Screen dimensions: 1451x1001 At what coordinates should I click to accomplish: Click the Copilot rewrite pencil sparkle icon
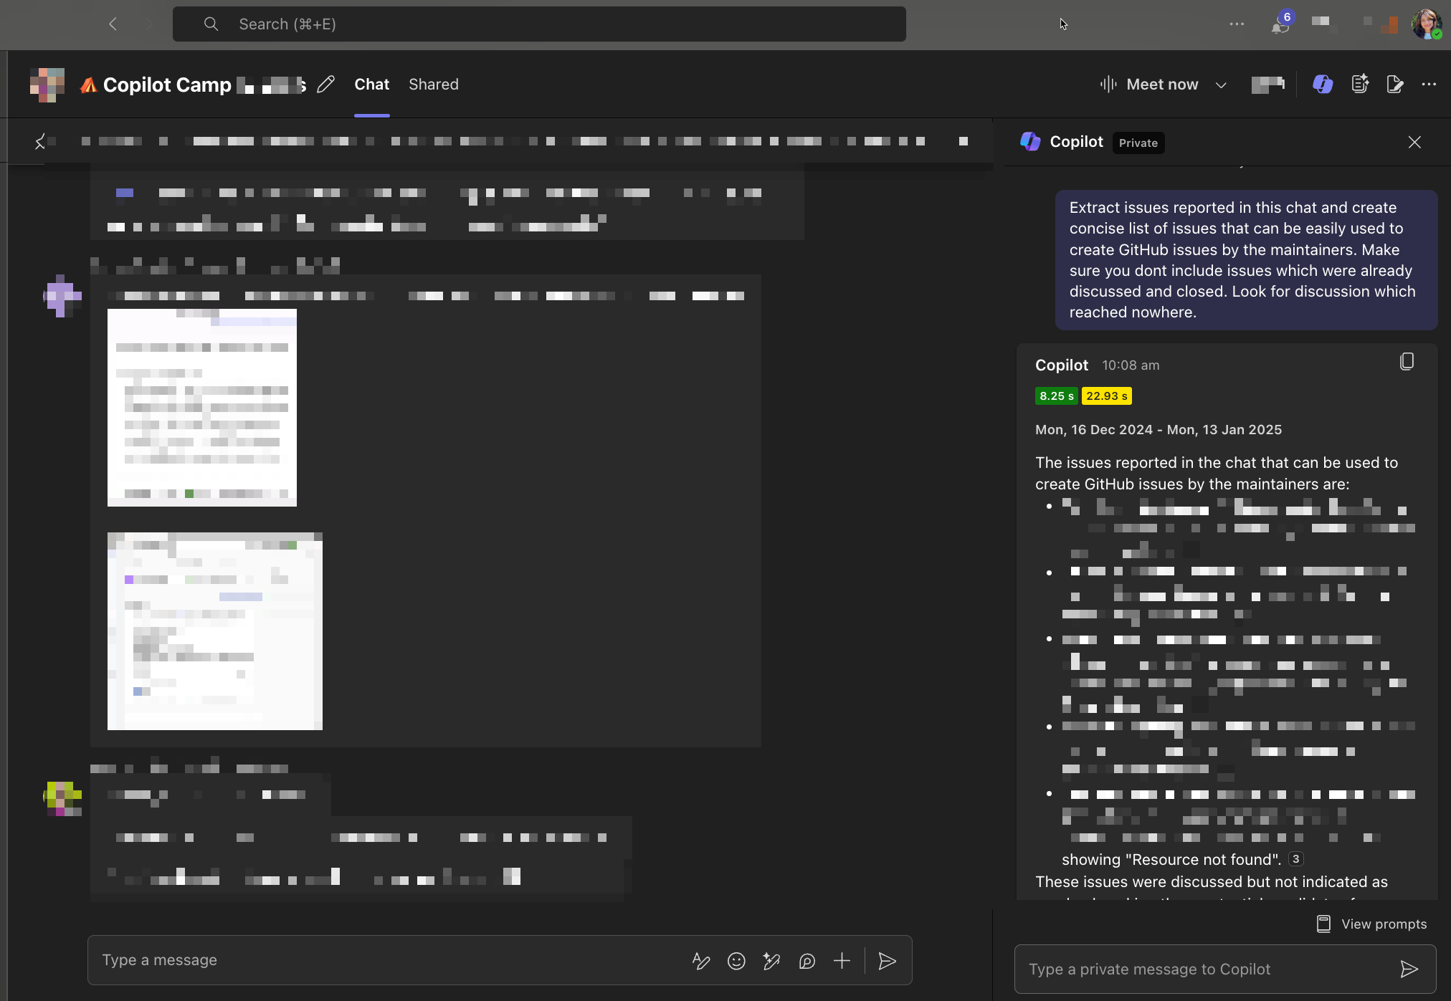pos(771,961)
